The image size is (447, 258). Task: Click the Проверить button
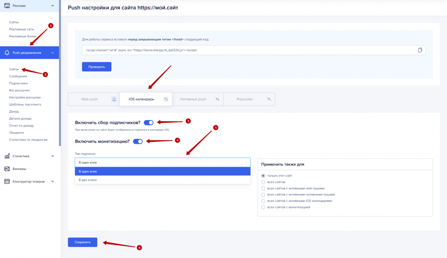[97, 67]
